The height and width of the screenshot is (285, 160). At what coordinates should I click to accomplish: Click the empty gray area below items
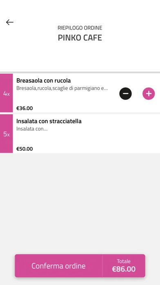tap(80, 202)
